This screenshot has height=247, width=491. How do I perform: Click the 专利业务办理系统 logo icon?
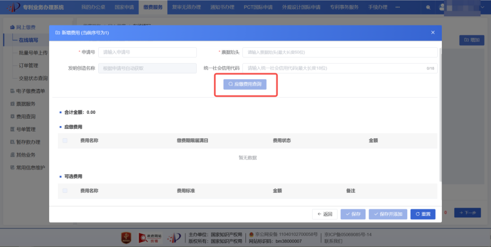tap(12, 7)
